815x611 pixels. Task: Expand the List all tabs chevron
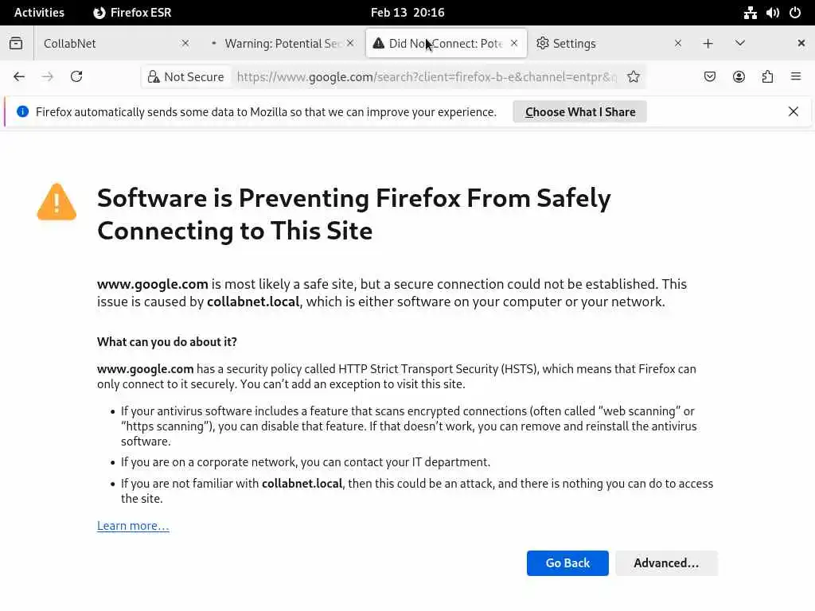[x=740, y=43]
